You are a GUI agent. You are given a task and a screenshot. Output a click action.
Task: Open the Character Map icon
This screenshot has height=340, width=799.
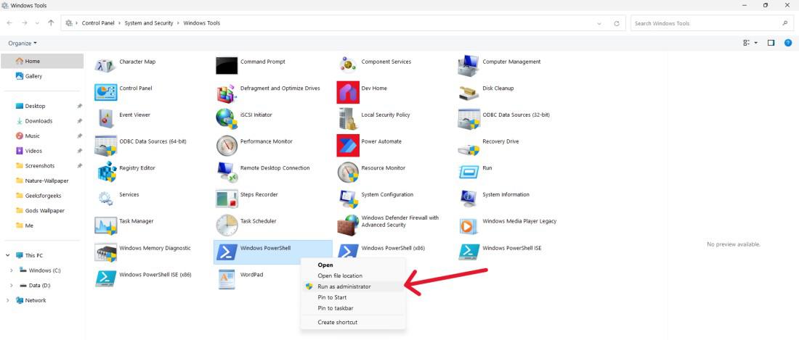coord(105,65)
